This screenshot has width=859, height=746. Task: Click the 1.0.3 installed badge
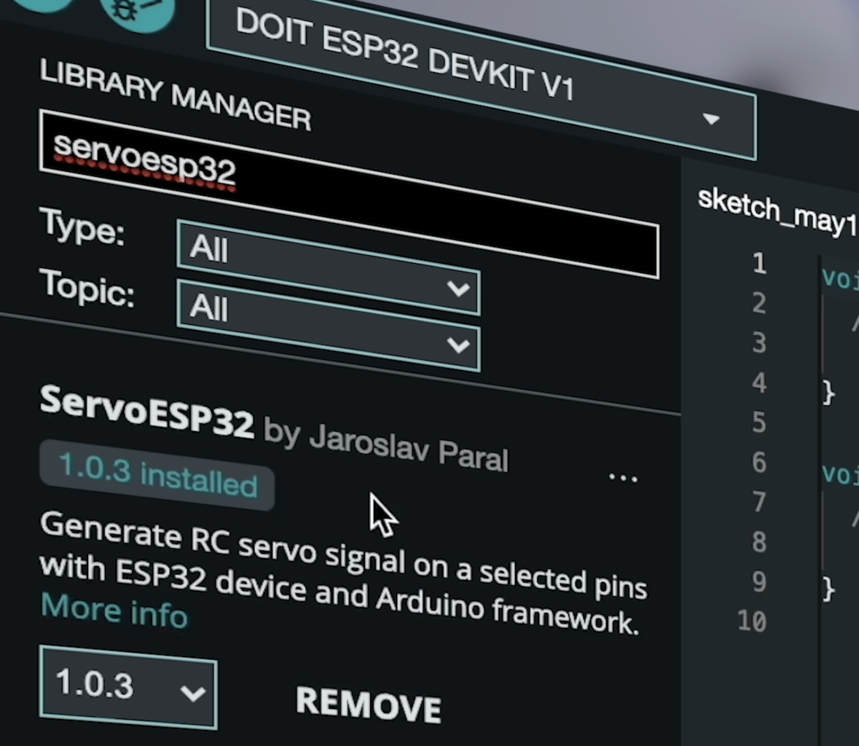(x=157, y=475)
